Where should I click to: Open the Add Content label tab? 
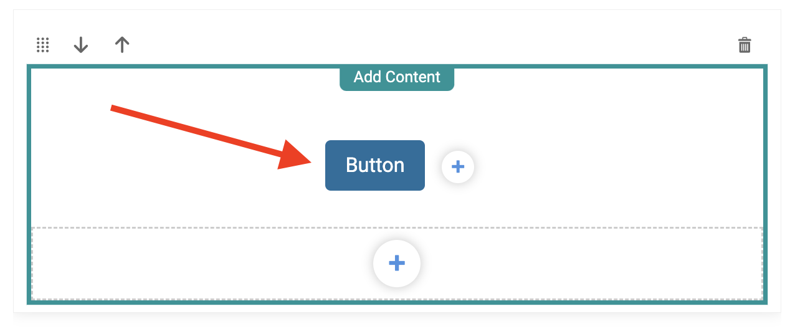397,77
